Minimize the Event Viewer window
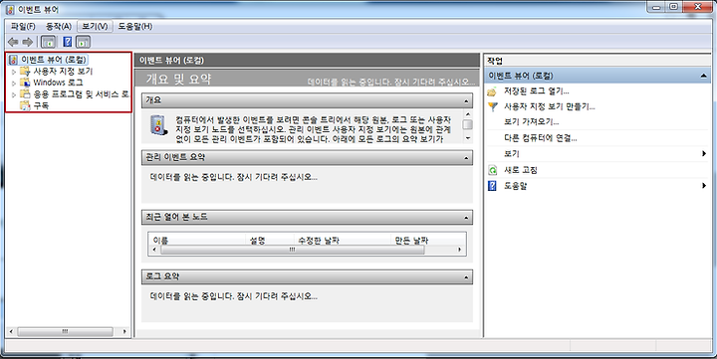The width and height of the screenshot is (717, 359). tap(657, 6)
